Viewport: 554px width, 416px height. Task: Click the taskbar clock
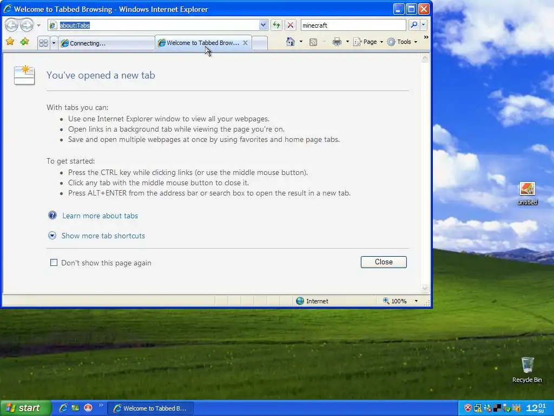pyautogui.click(x=536, y=408)
